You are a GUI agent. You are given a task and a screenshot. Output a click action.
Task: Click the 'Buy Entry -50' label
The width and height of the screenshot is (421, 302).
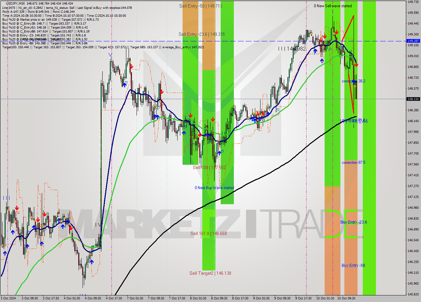tap(353, 266)
